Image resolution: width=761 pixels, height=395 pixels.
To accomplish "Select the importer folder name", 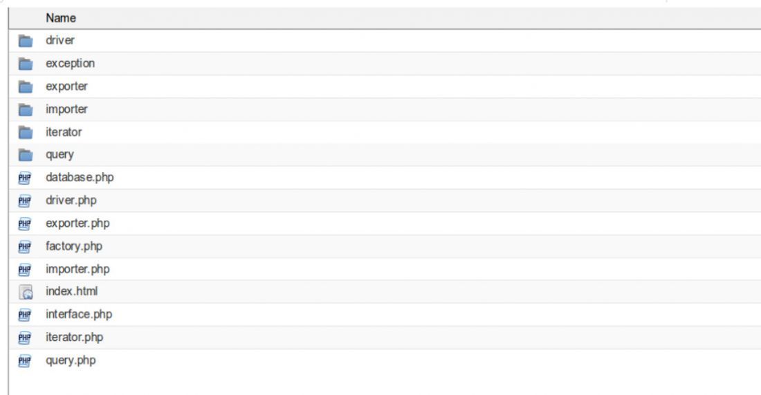I will point(66,109).
